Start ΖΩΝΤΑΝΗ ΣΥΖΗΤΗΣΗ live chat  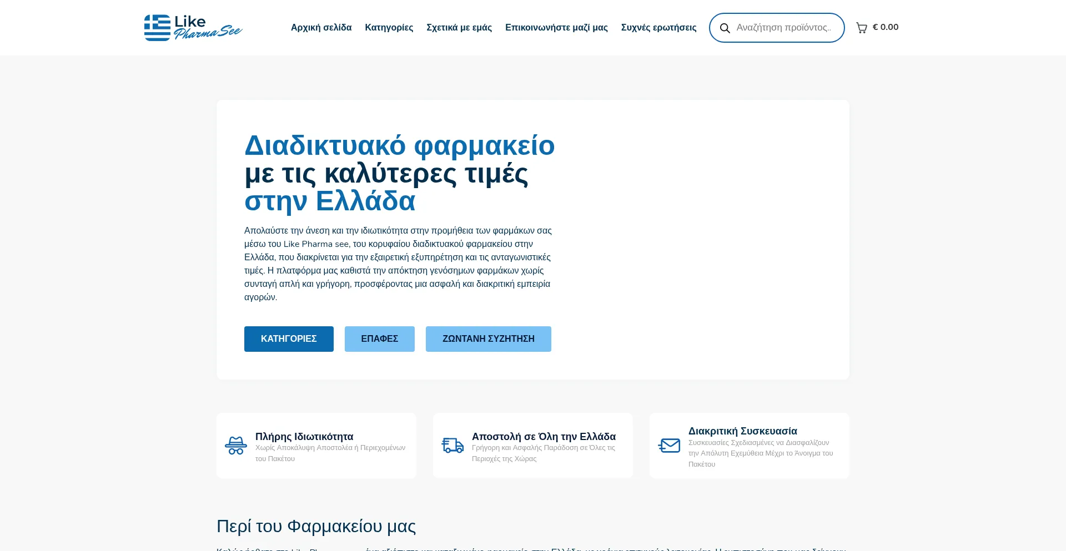(x=488, y=339)
